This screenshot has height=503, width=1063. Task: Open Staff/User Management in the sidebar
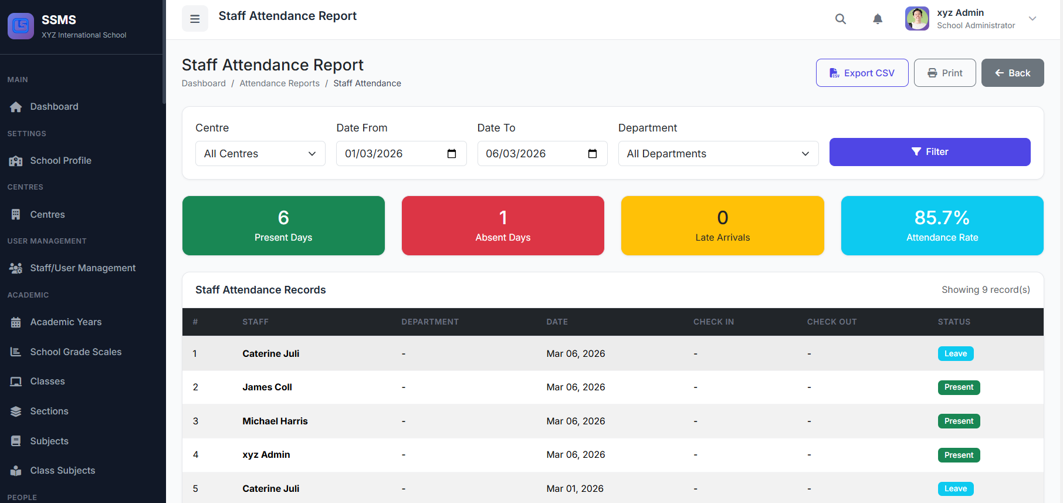(83, 268)
